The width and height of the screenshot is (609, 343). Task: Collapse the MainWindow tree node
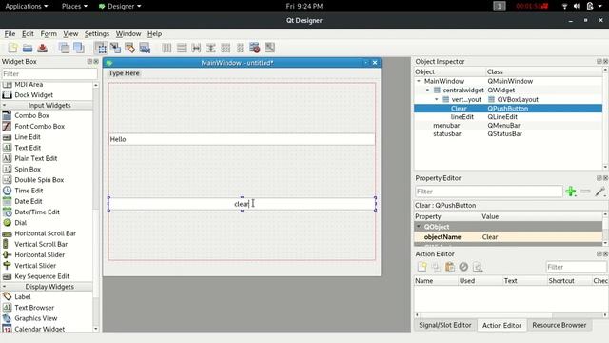coord(419,81)
